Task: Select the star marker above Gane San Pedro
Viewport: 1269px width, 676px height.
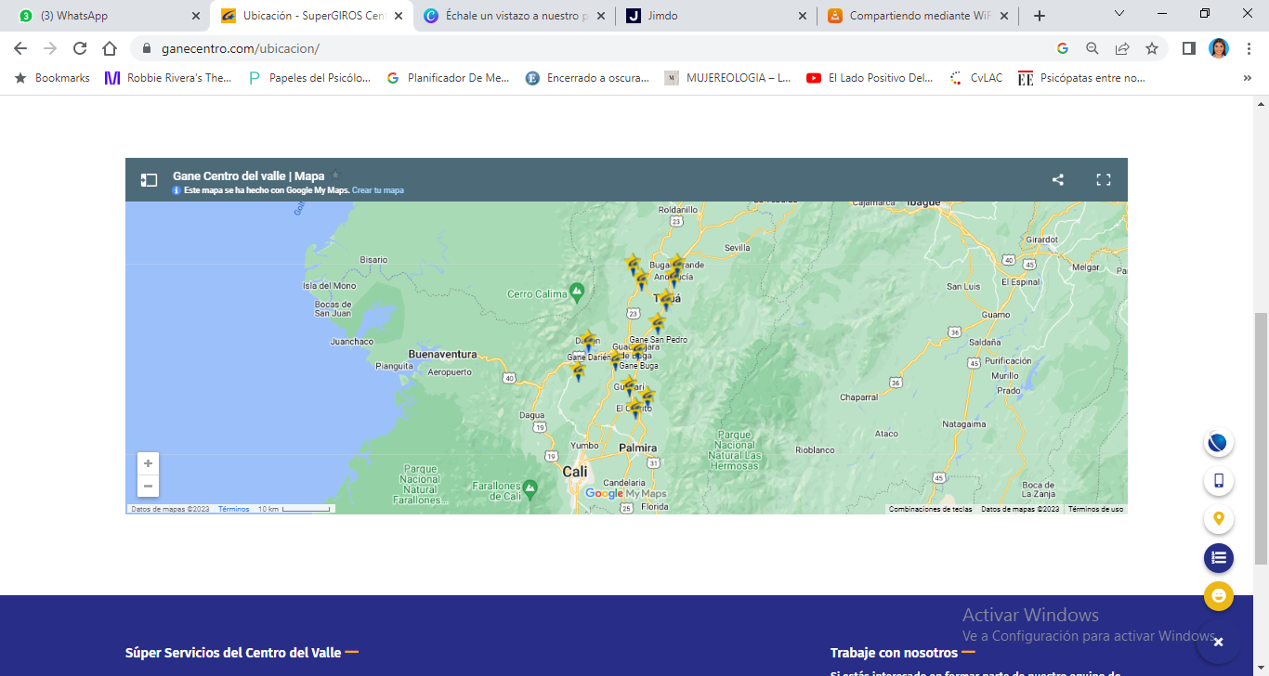Action: 658,323
